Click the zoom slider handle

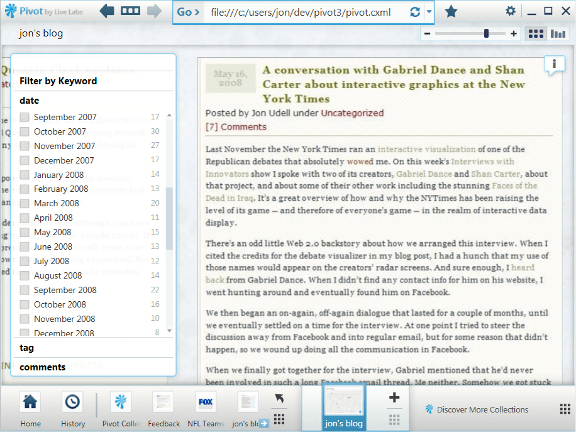(486, 34)
